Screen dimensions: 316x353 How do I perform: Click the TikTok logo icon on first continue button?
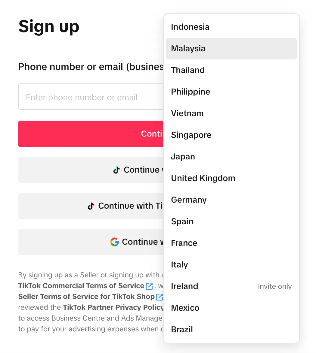pyautogui.click(x=116, y=170)
